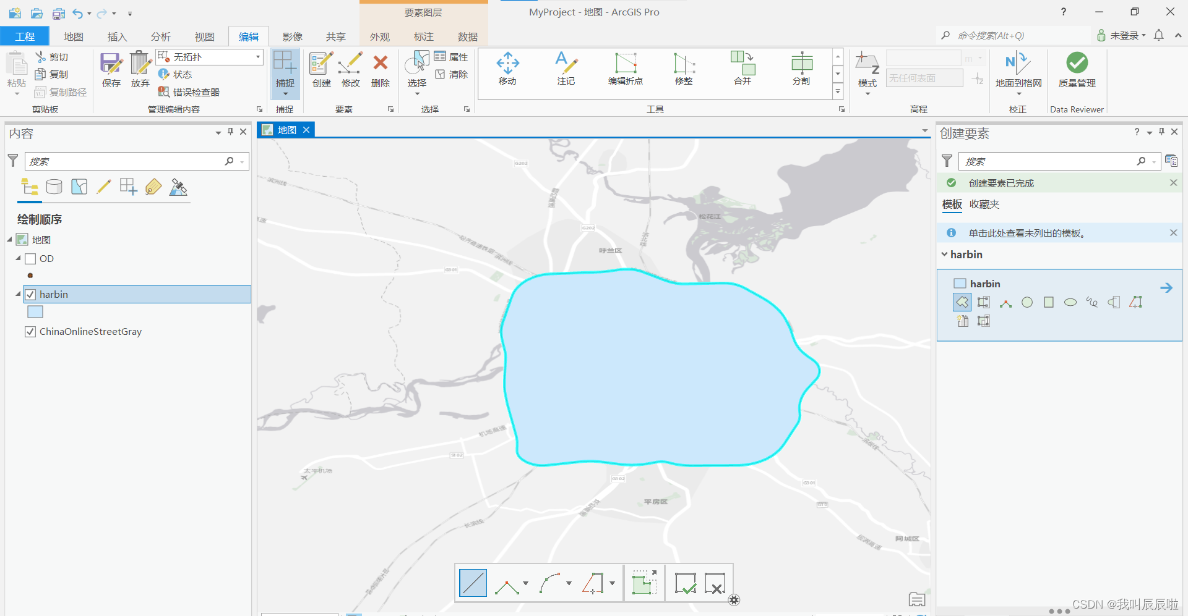The height and width of the screenshot is (616, 1188).
Task: Open the 工程 project tab
Action: point(25,36)
